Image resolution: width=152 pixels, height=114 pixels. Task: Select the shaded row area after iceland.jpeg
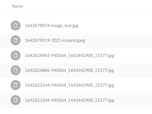pos(119,40)
